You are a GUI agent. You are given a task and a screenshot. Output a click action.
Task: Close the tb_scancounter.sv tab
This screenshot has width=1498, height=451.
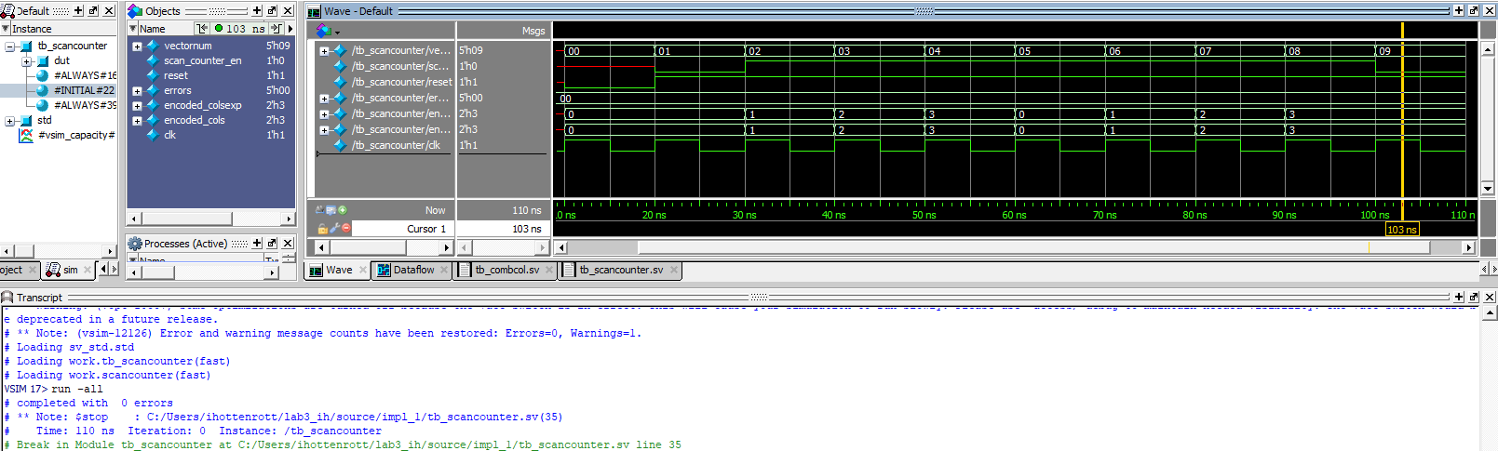click(674, 270)
